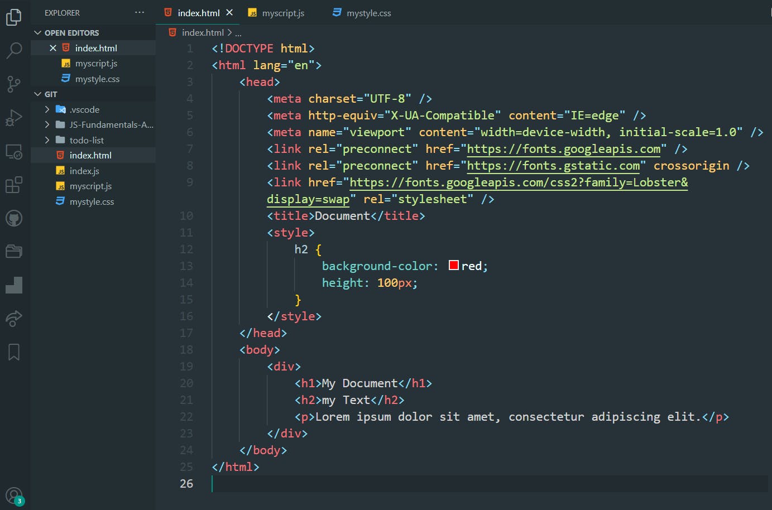Viewport: 772px width, 510px height.
Task: Click the breadcrumb ellipsis item
Action: 238,33
